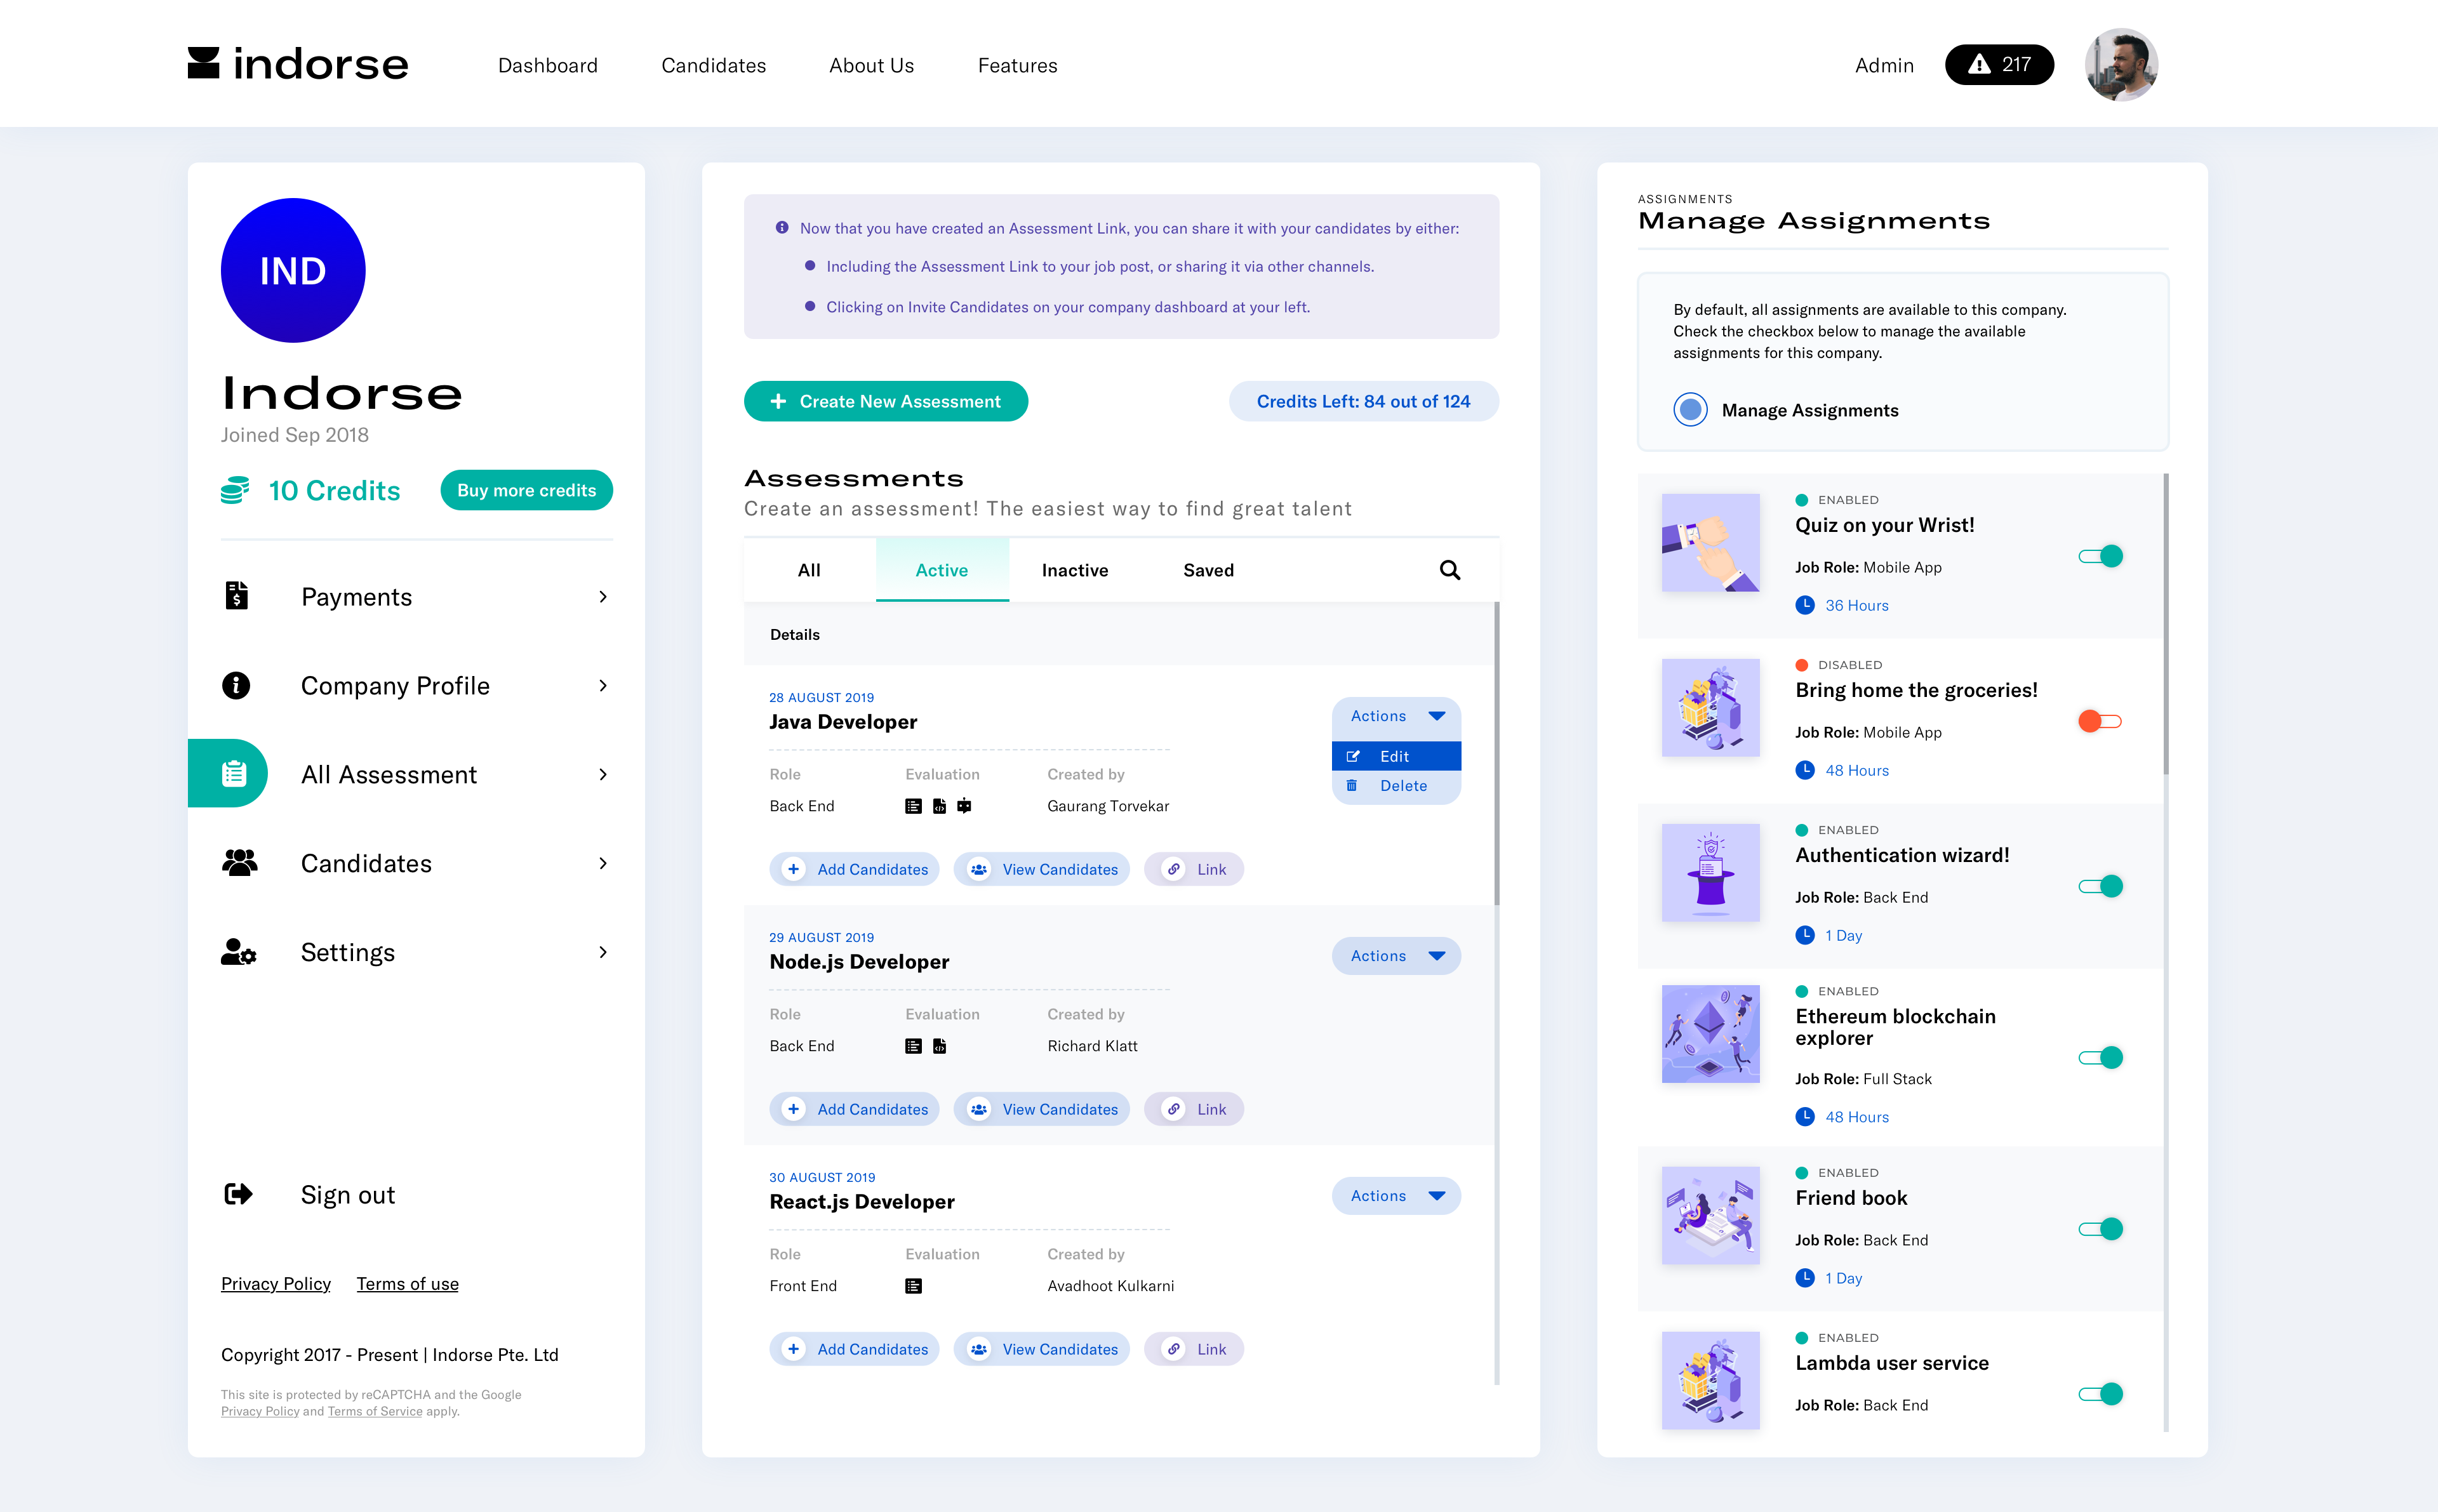Click the Indorse logo in header

[x=298, y=64]
